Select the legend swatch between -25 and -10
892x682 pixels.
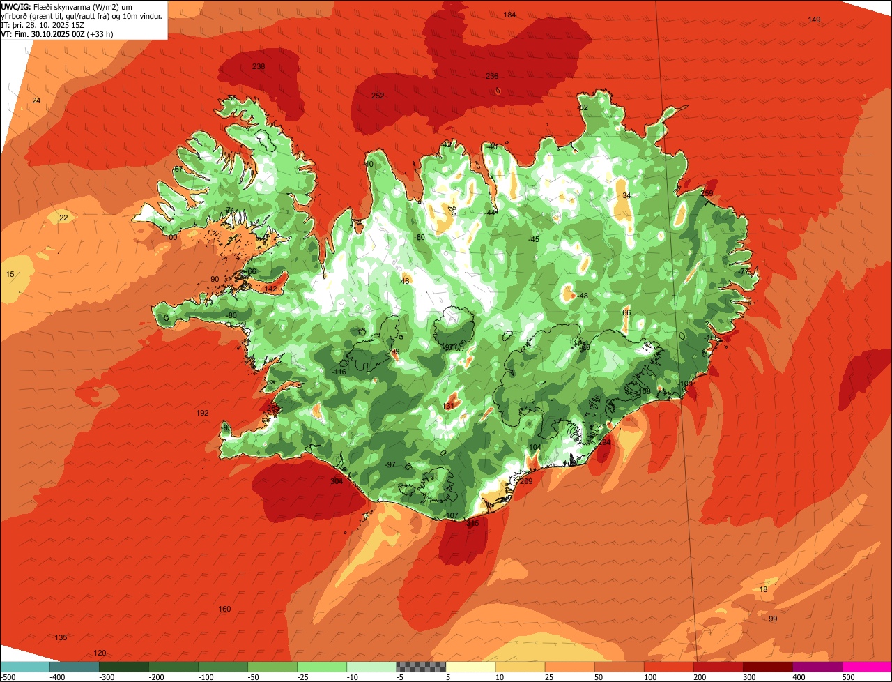(x=321, y=667)
